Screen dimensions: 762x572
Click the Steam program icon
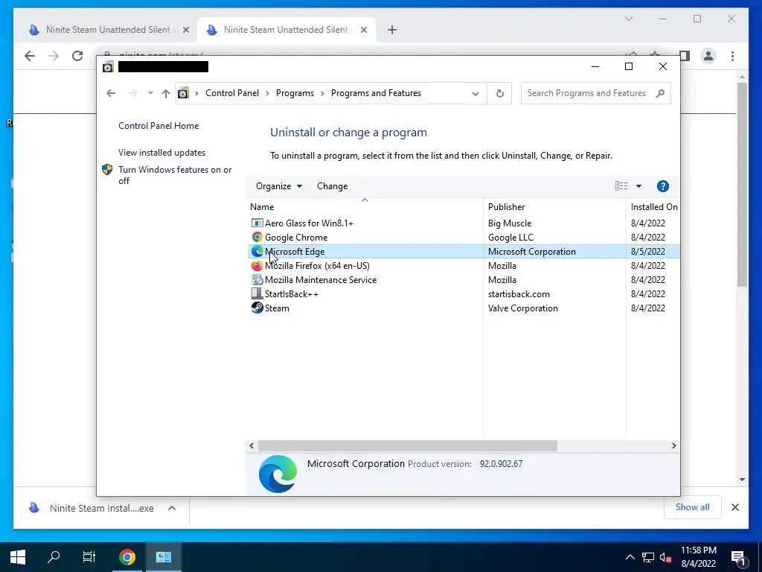point(257,308)
